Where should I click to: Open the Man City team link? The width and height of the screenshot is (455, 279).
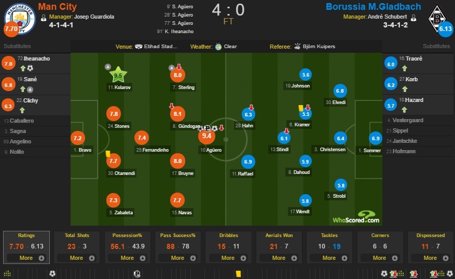click(x=58, y=7)
